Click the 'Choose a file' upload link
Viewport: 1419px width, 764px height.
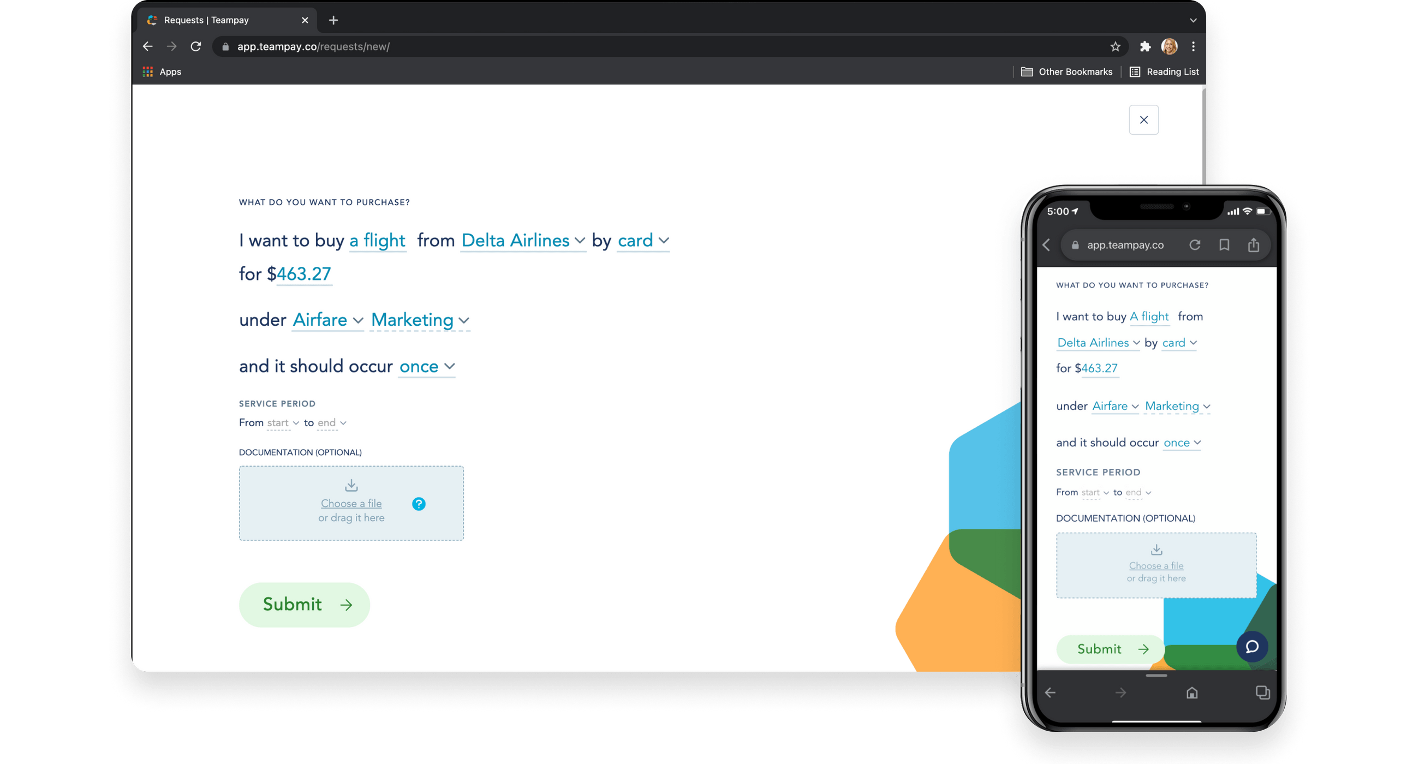point(351,503)
